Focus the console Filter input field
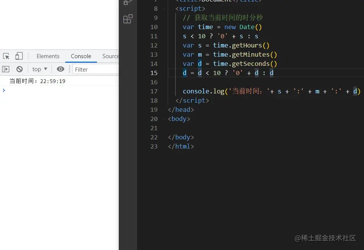Viewport: 364px width, 250px height. click(x=95, y=69)
